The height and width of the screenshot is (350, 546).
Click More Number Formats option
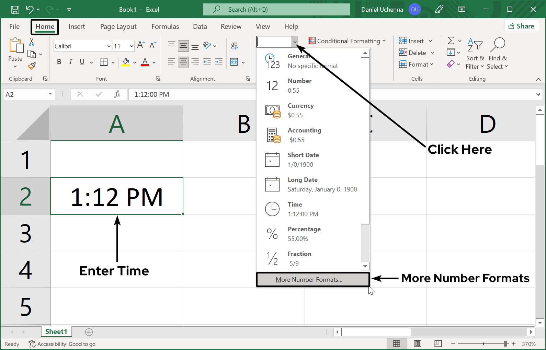[x=309, y=280]
